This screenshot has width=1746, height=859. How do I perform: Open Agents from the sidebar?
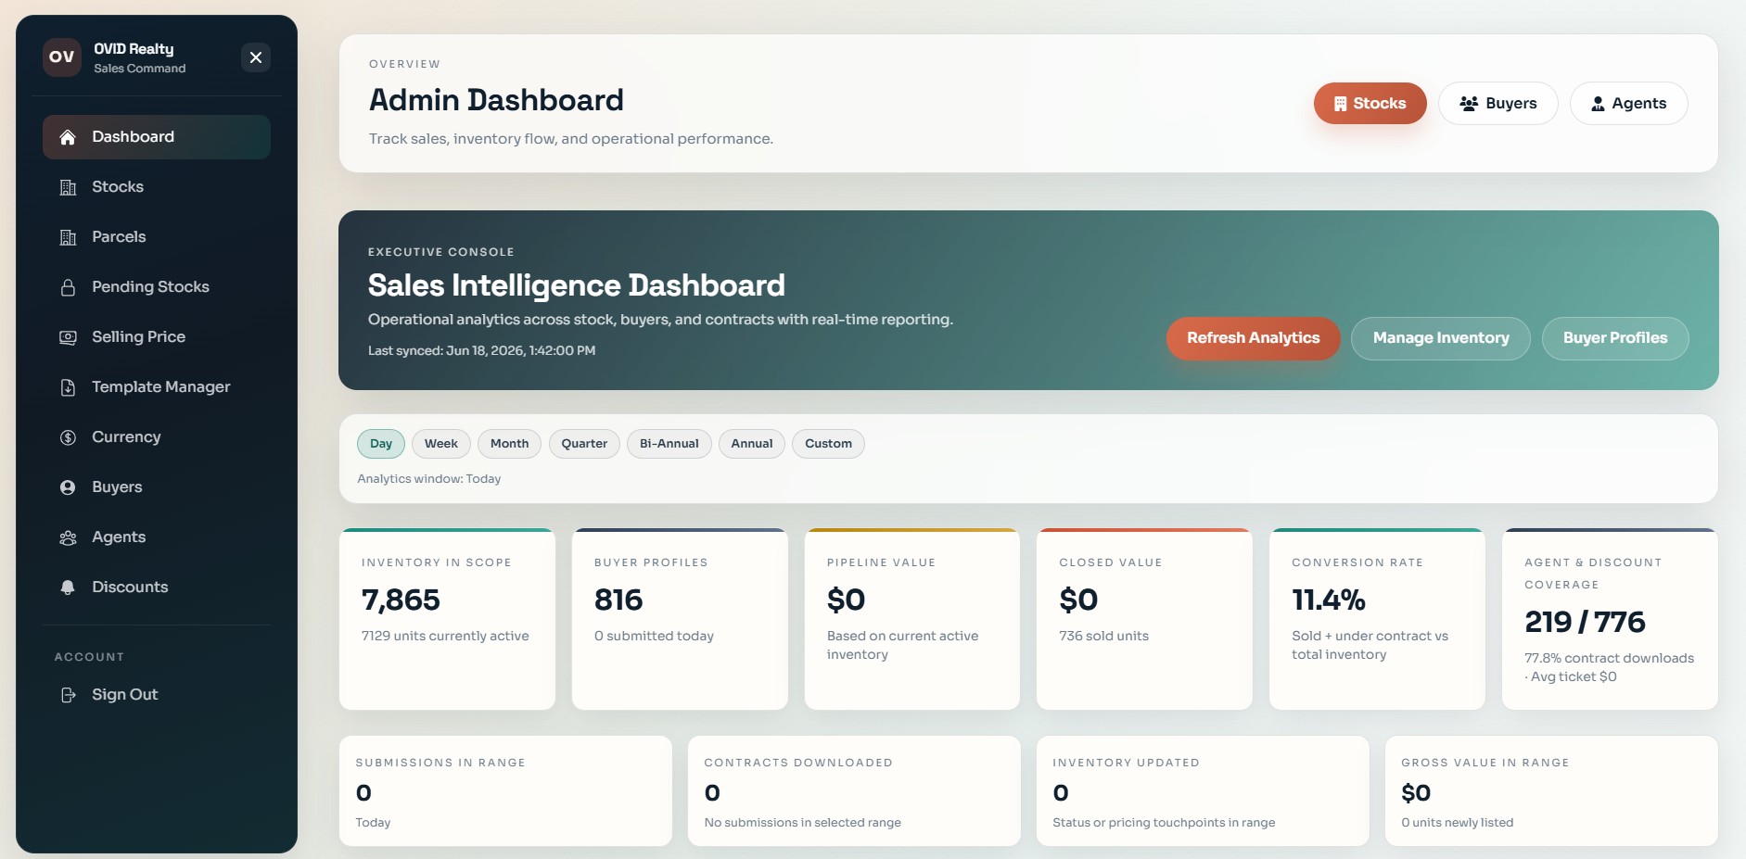(157, 537)
